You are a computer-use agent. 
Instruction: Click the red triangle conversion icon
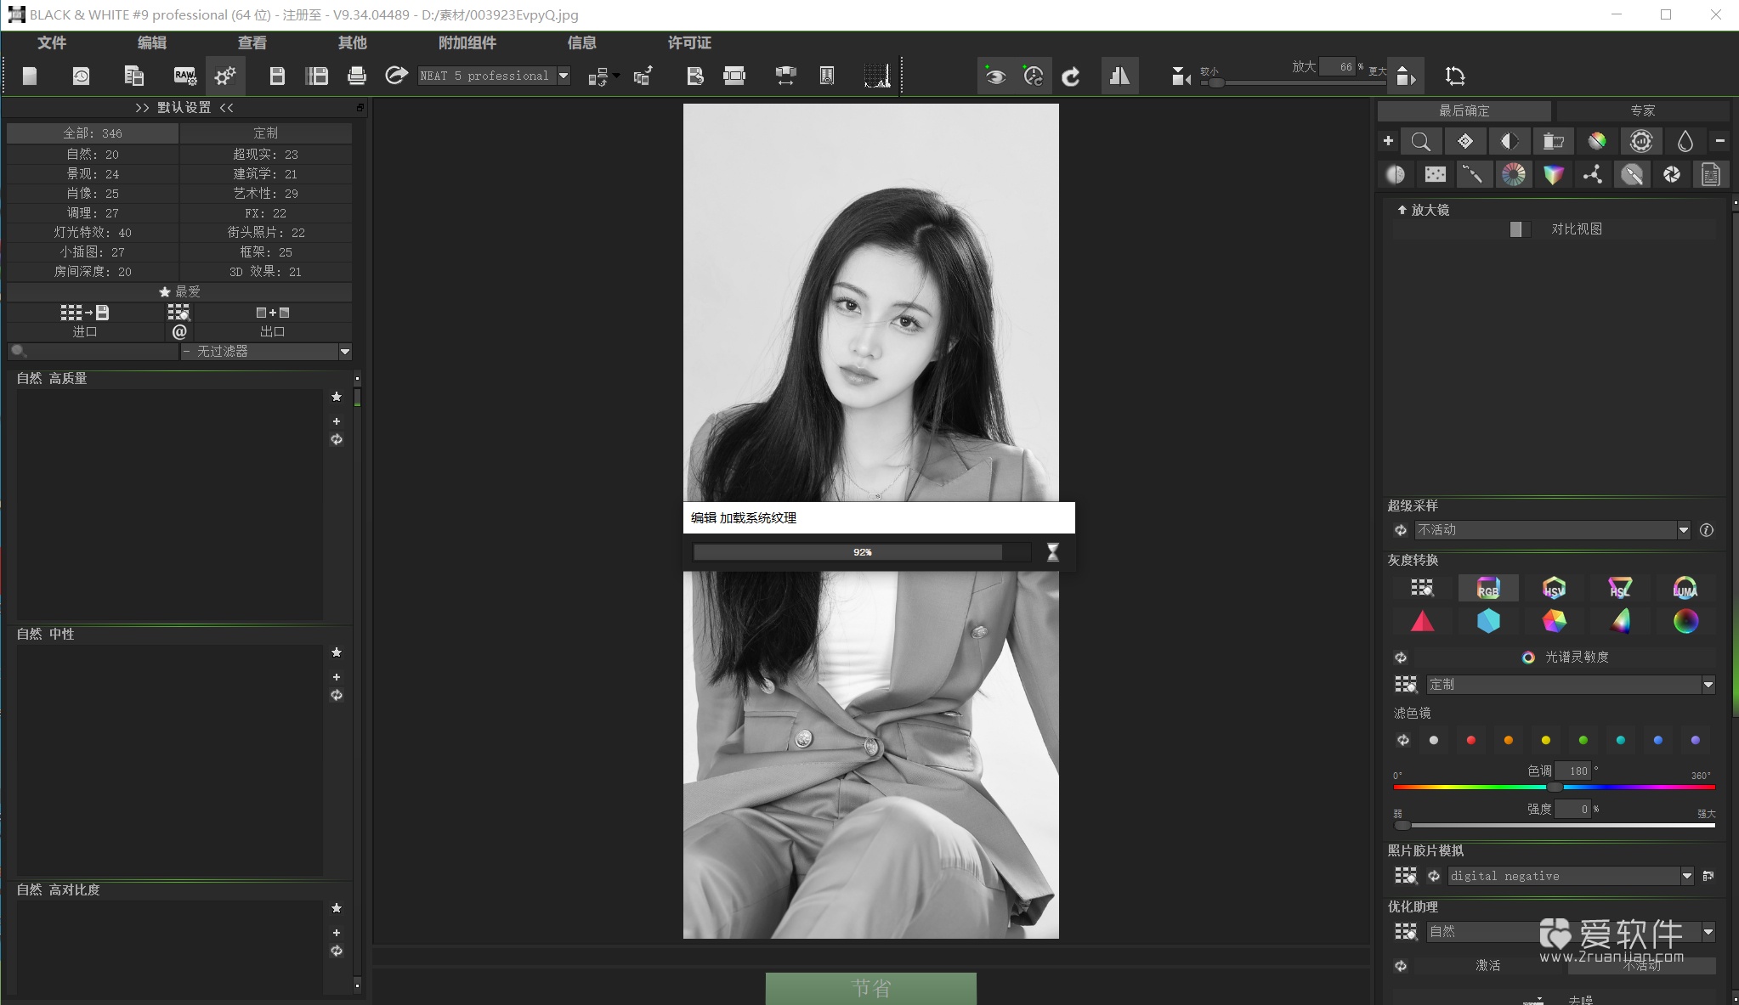(1422, 621)
